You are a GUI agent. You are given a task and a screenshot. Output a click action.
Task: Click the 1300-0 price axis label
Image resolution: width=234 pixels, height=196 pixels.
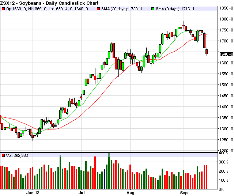tap(226, 129)
